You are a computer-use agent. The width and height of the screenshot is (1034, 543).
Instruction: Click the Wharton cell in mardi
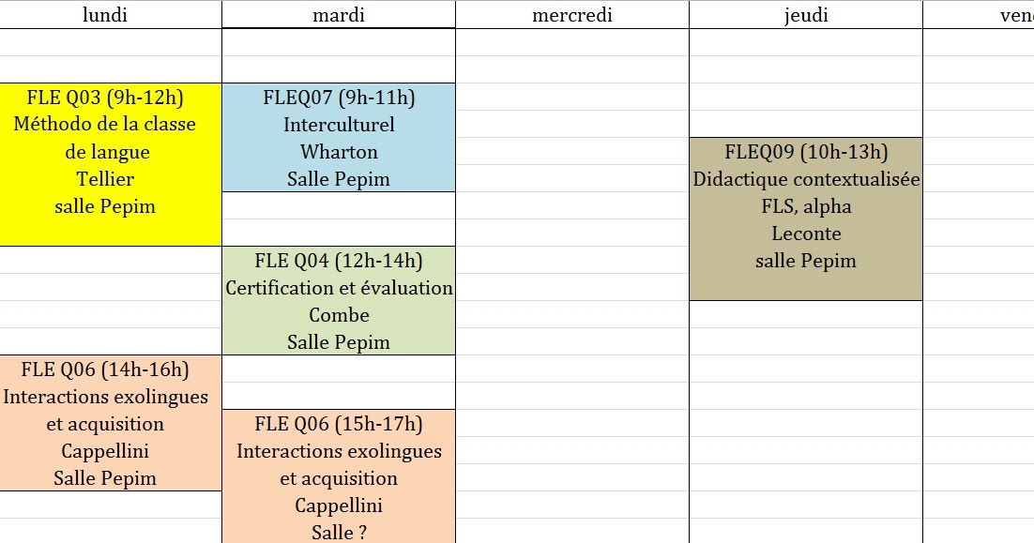[339, 152]
